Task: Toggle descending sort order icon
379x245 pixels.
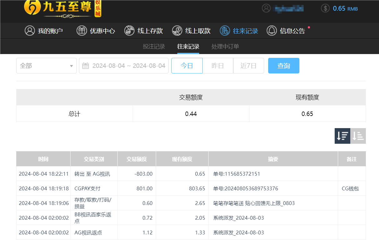Action: [342, 136]
